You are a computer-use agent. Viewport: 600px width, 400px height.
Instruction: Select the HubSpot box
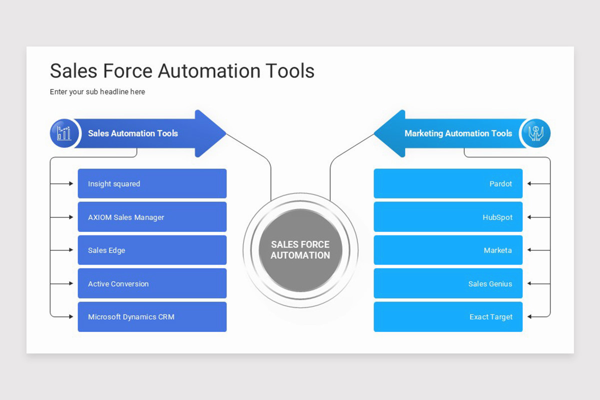pyautogui.click(x=448, y=217)
